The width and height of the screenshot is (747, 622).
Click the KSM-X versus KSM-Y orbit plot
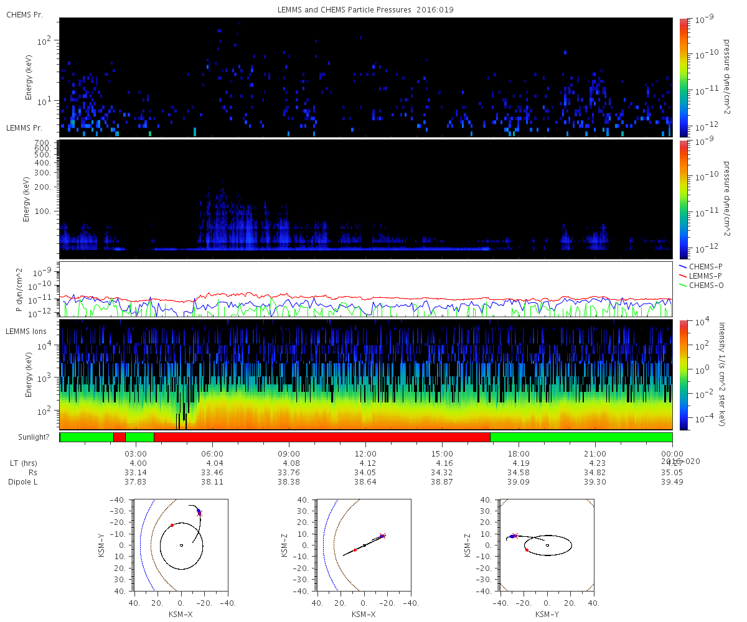pyautogui.click(x=181, y=545)
